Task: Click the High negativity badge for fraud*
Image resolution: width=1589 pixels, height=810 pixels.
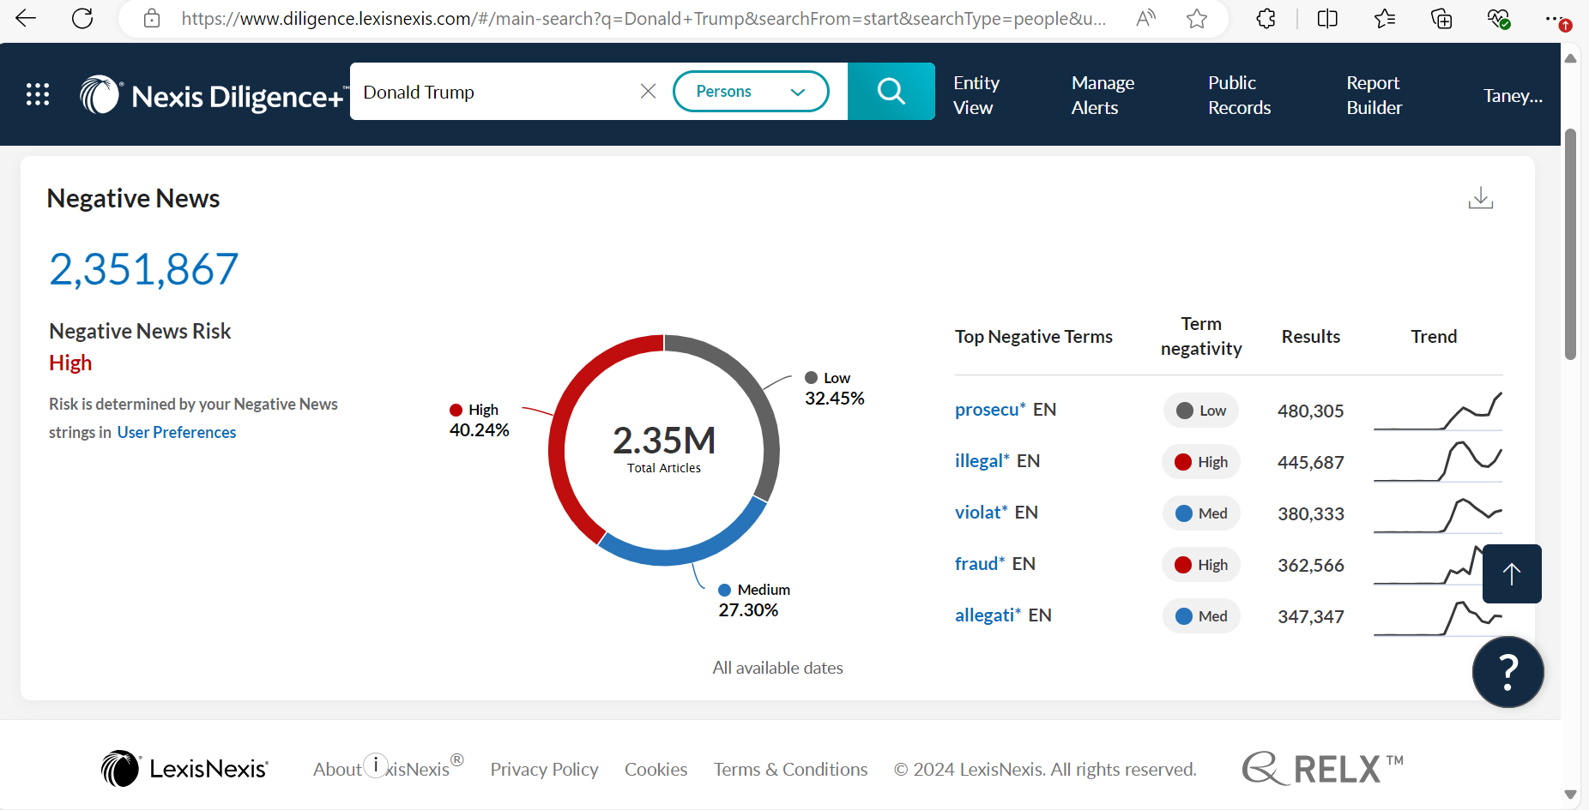Action: [1201, 565]
